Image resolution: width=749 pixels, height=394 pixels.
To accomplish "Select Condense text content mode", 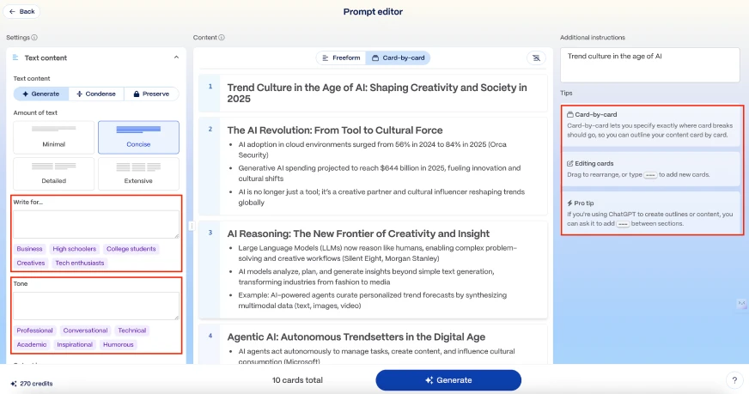I will [x=96, y=94].
